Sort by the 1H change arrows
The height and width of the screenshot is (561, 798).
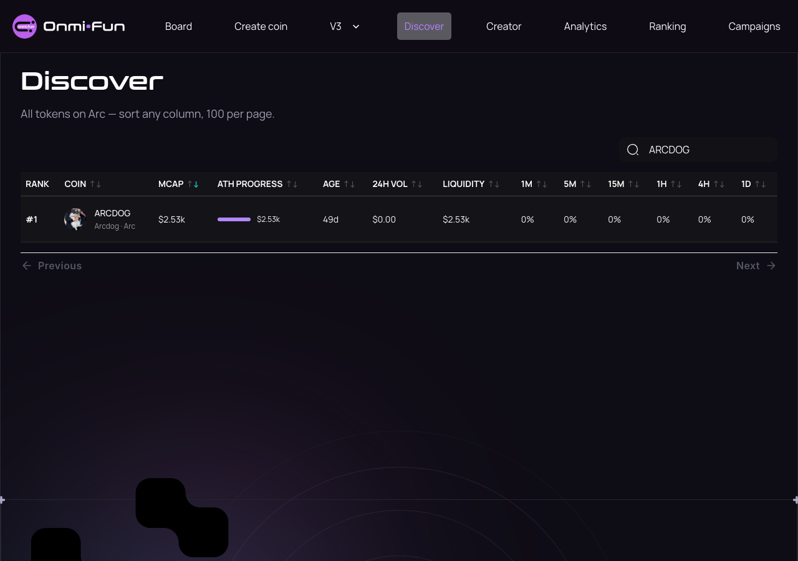tap(676, 184)
